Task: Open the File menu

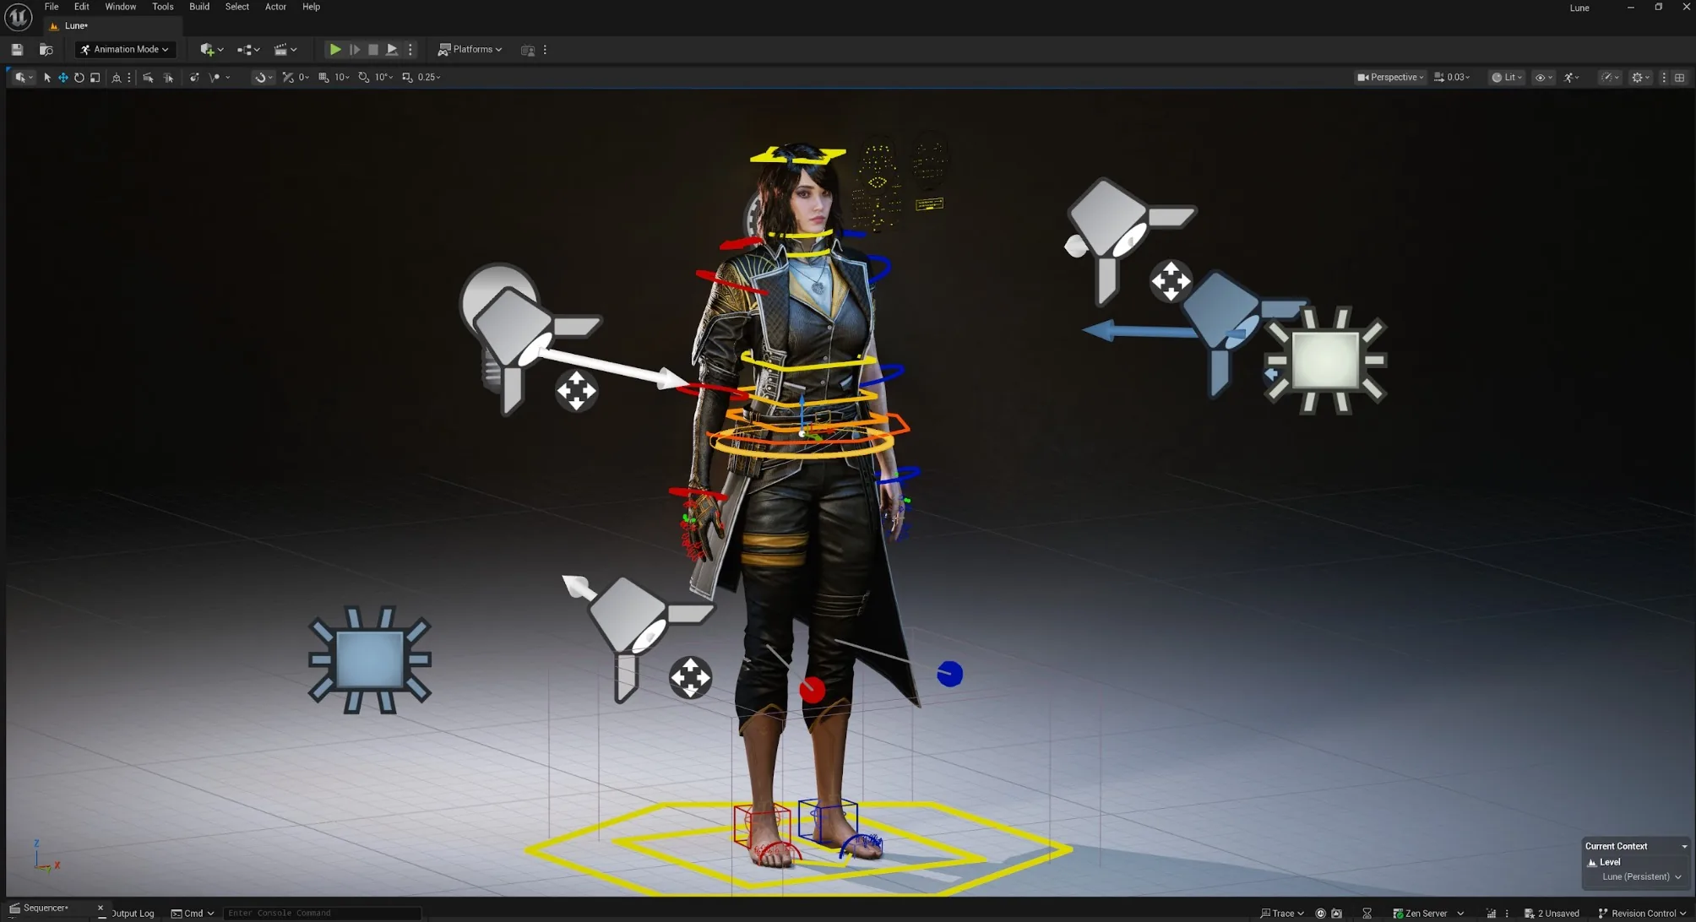Action: (52, 7)
